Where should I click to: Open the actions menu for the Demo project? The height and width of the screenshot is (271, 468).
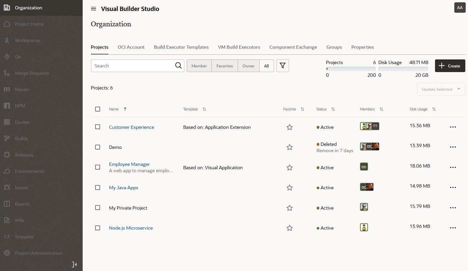click(x=453, y=147)
